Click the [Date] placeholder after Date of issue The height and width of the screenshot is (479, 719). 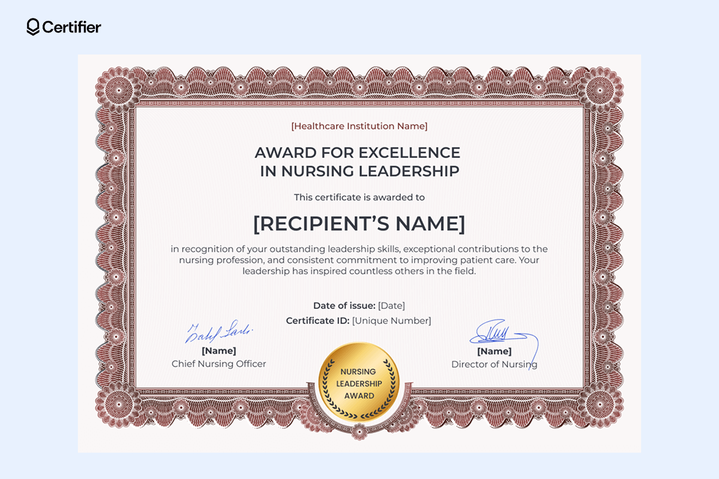(391, 305)
